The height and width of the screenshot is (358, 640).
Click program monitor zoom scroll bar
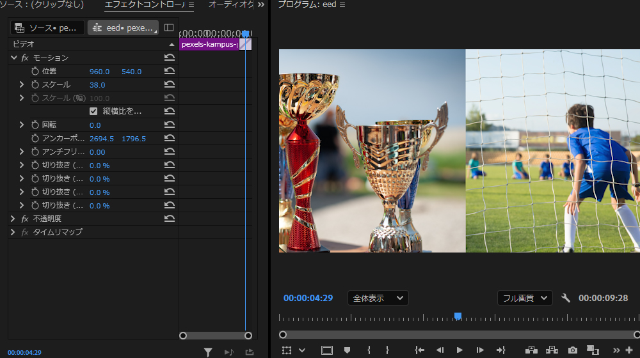460,335
